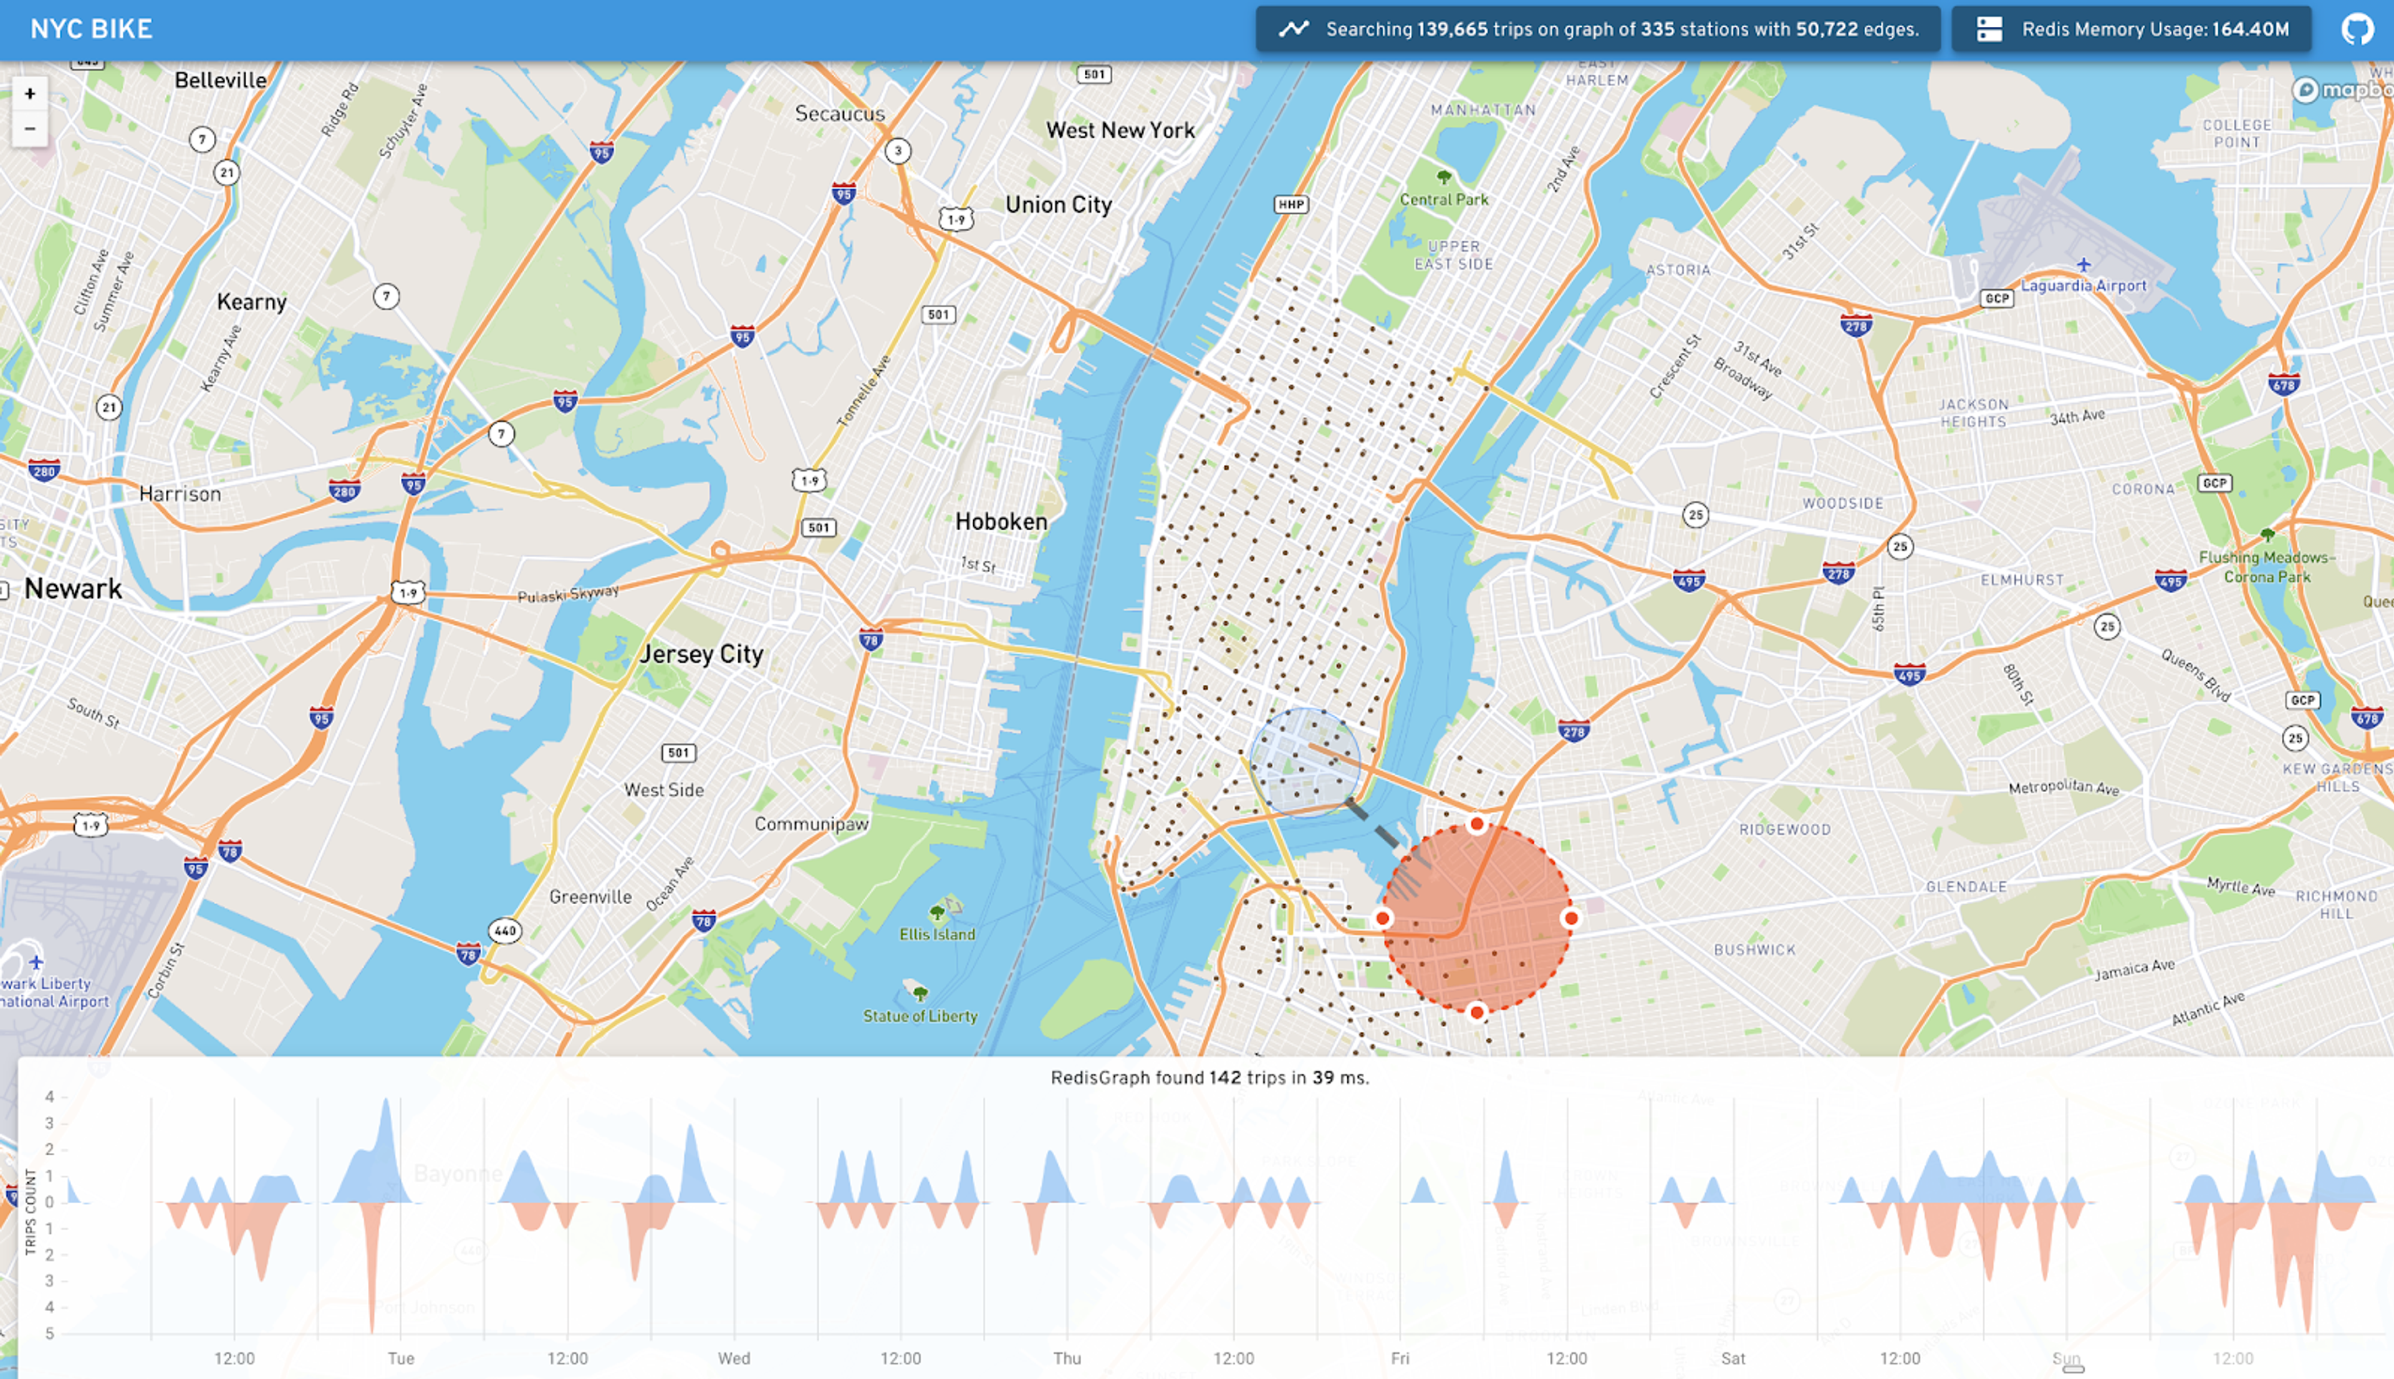Viewport: 2394px width, 1379px height.
Task: Click the map zoom in plus button
Action: pyautogui.click(x=29, y=93)
